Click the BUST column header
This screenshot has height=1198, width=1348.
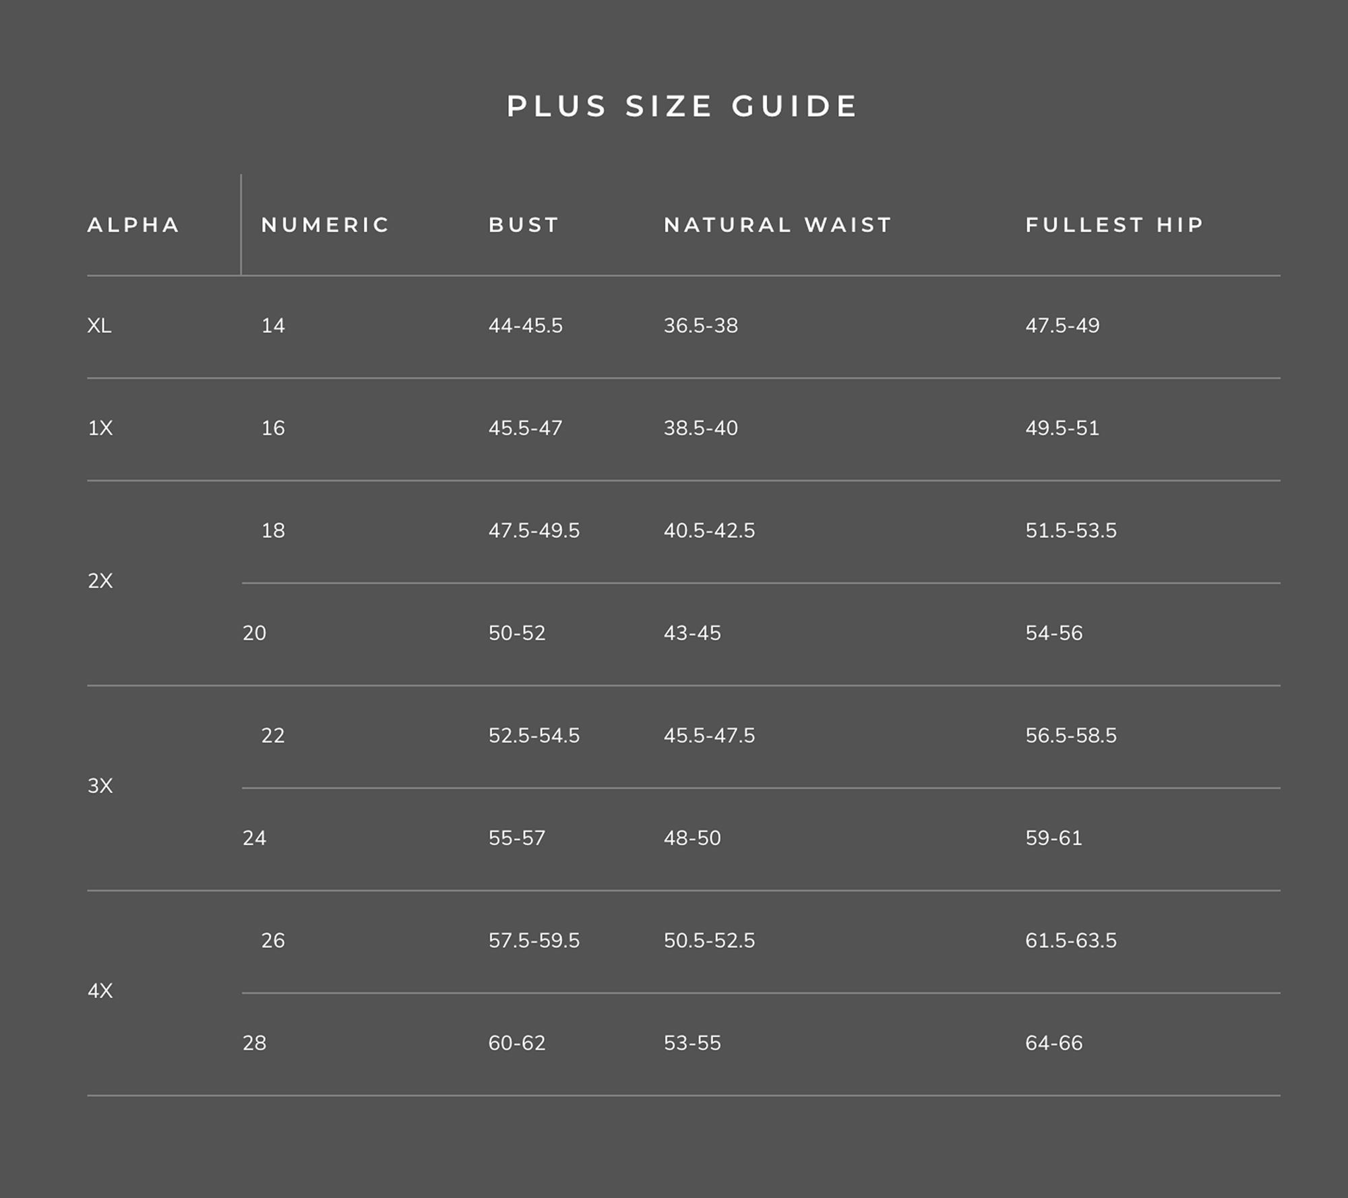click(x=524, y=225)
